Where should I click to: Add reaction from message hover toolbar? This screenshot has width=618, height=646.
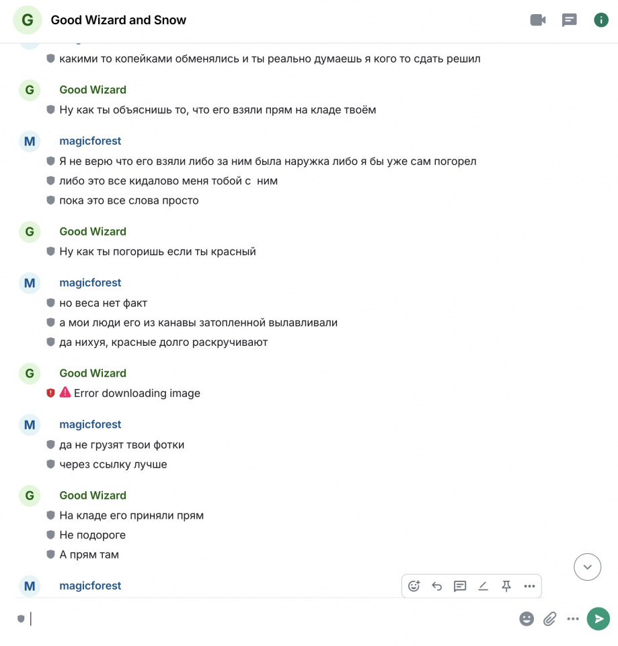click(414, 586)
